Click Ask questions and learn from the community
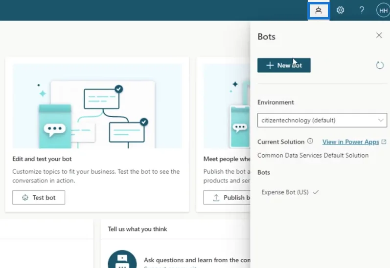 197,260
